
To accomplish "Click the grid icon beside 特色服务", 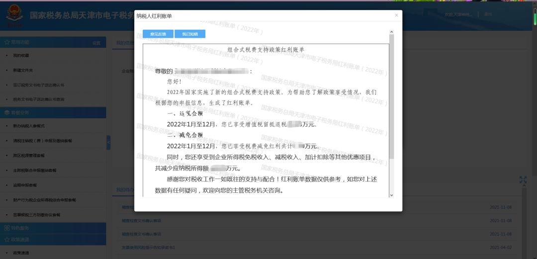I will point(6,228).
